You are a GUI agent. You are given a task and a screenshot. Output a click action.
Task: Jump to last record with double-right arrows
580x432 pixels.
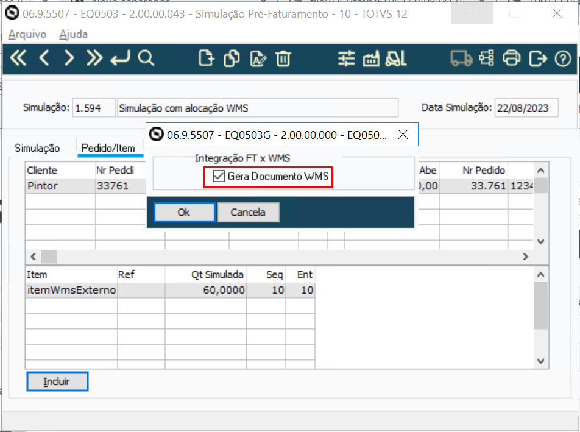click(x=94, y=58)
